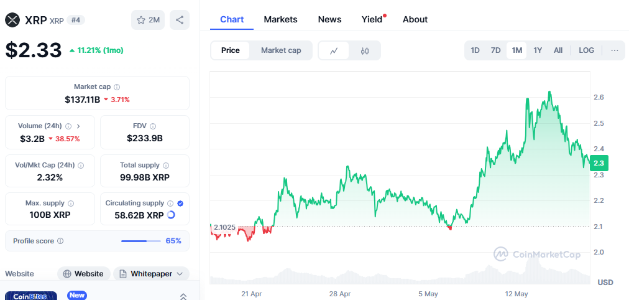Screen dimensions: 629x300
Task: Click the 2.3 current price label
Action: [x=599, y=163]
